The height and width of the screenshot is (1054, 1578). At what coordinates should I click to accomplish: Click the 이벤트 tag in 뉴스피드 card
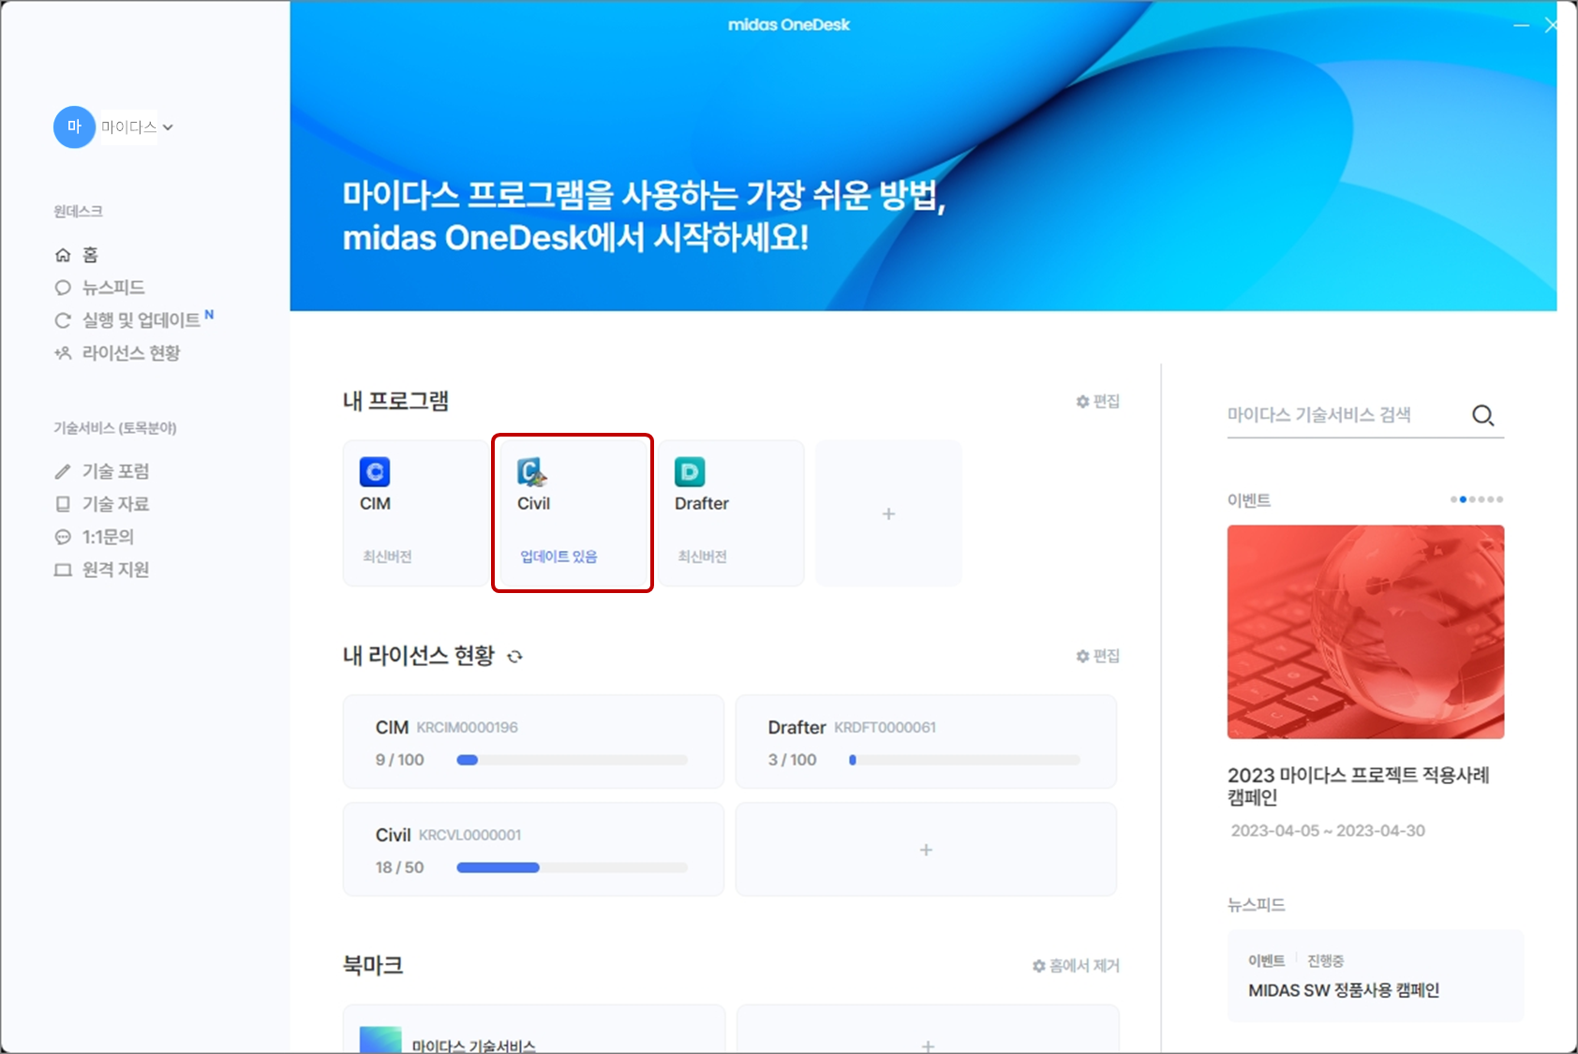coord(1266,961)
